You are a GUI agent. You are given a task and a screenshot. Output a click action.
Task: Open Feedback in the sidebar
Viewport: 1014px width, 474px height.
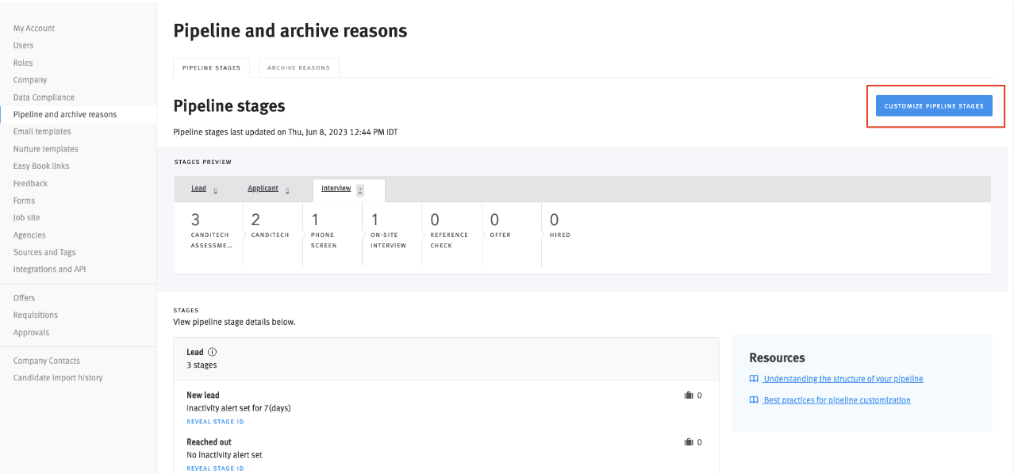(x=30, y=184)
